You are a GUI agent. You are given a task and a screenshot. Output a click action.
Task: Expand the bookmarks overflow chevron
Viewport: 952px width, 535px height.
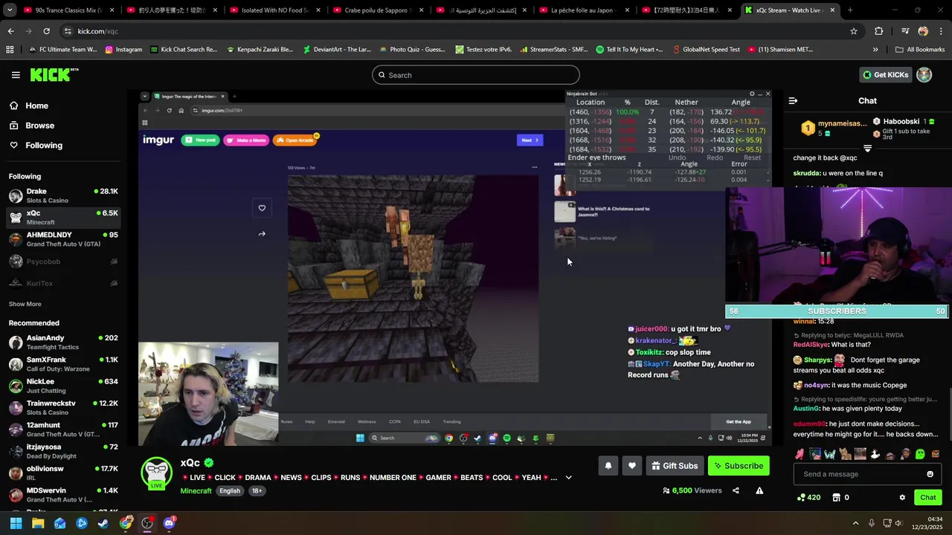pyautogui.click(x=875, y=50)
